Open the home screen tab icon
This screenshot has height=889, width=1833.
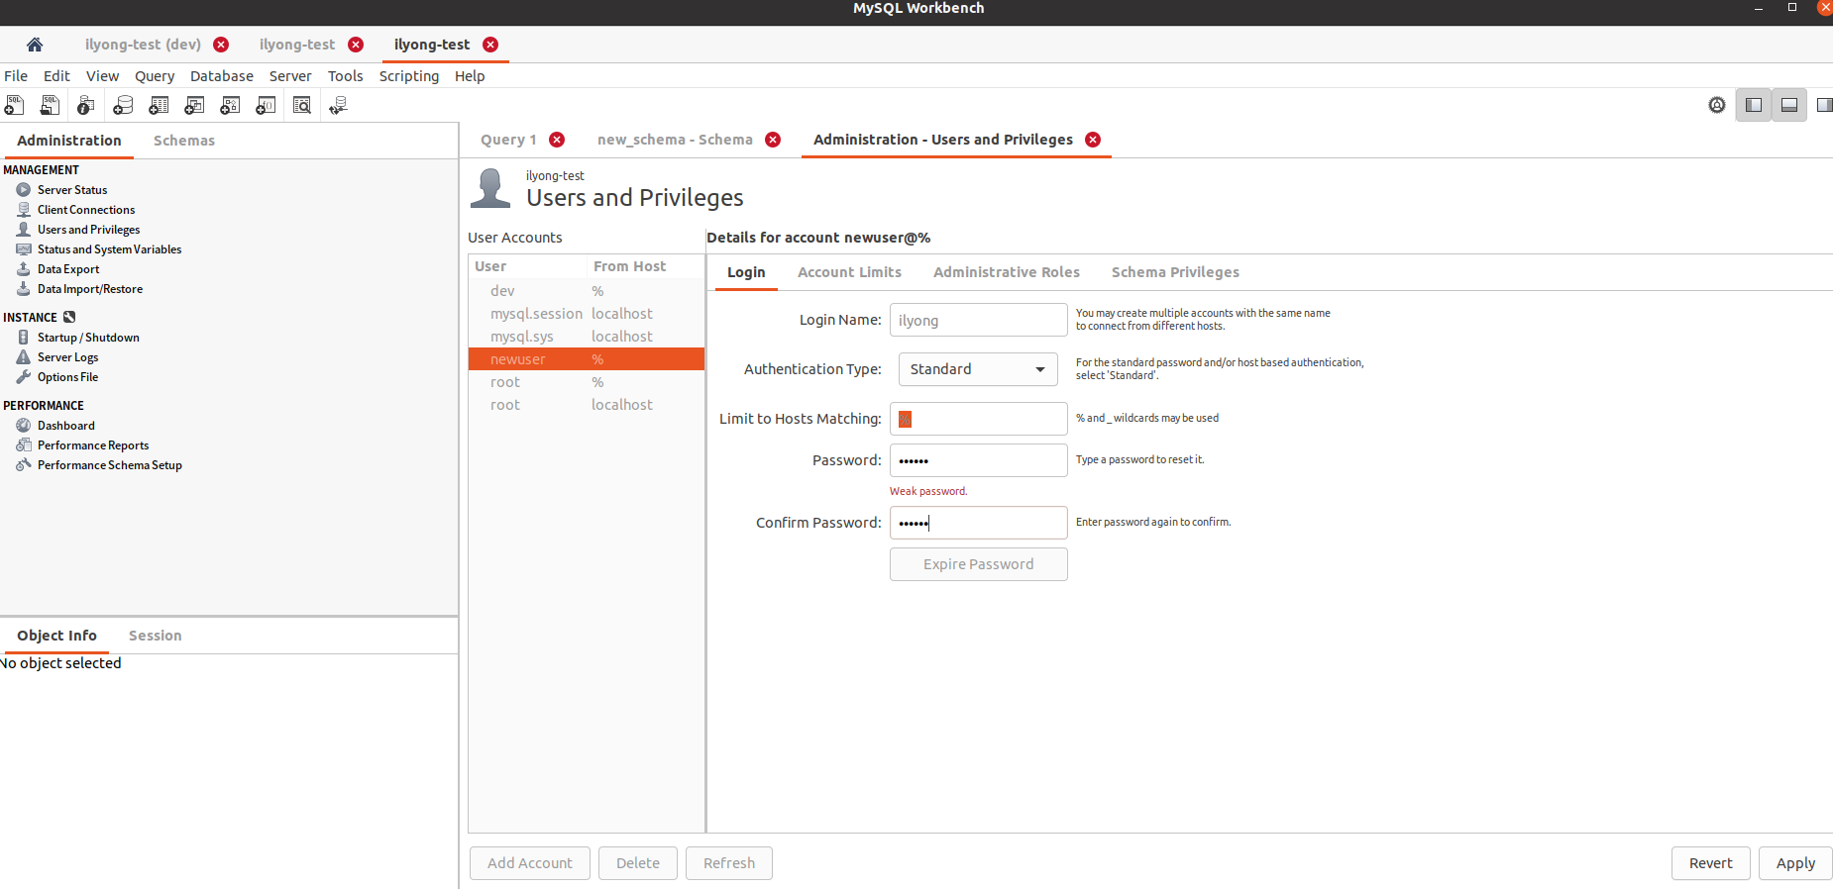tap(35, 45)
